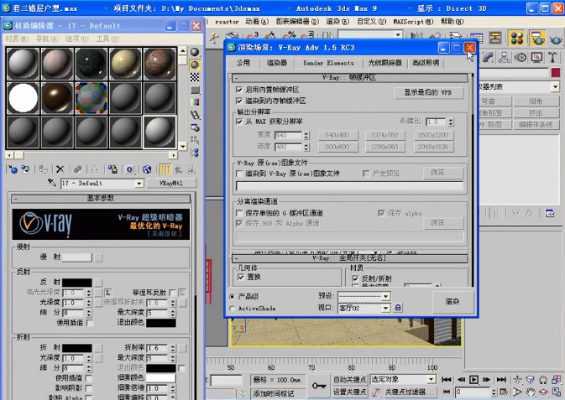Click Get Material icon in Material Editor
This screenshot has height=400, width=565.
(13, 169)
